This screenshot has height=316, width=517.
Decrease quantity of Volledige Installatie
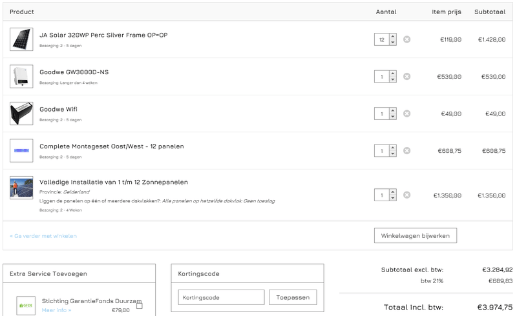393,198
